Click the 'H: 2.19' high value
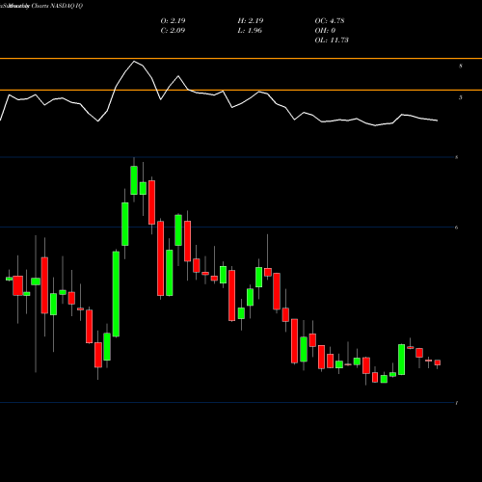Image resolution: width=482 pixels, height=482 pixels. 251,21
